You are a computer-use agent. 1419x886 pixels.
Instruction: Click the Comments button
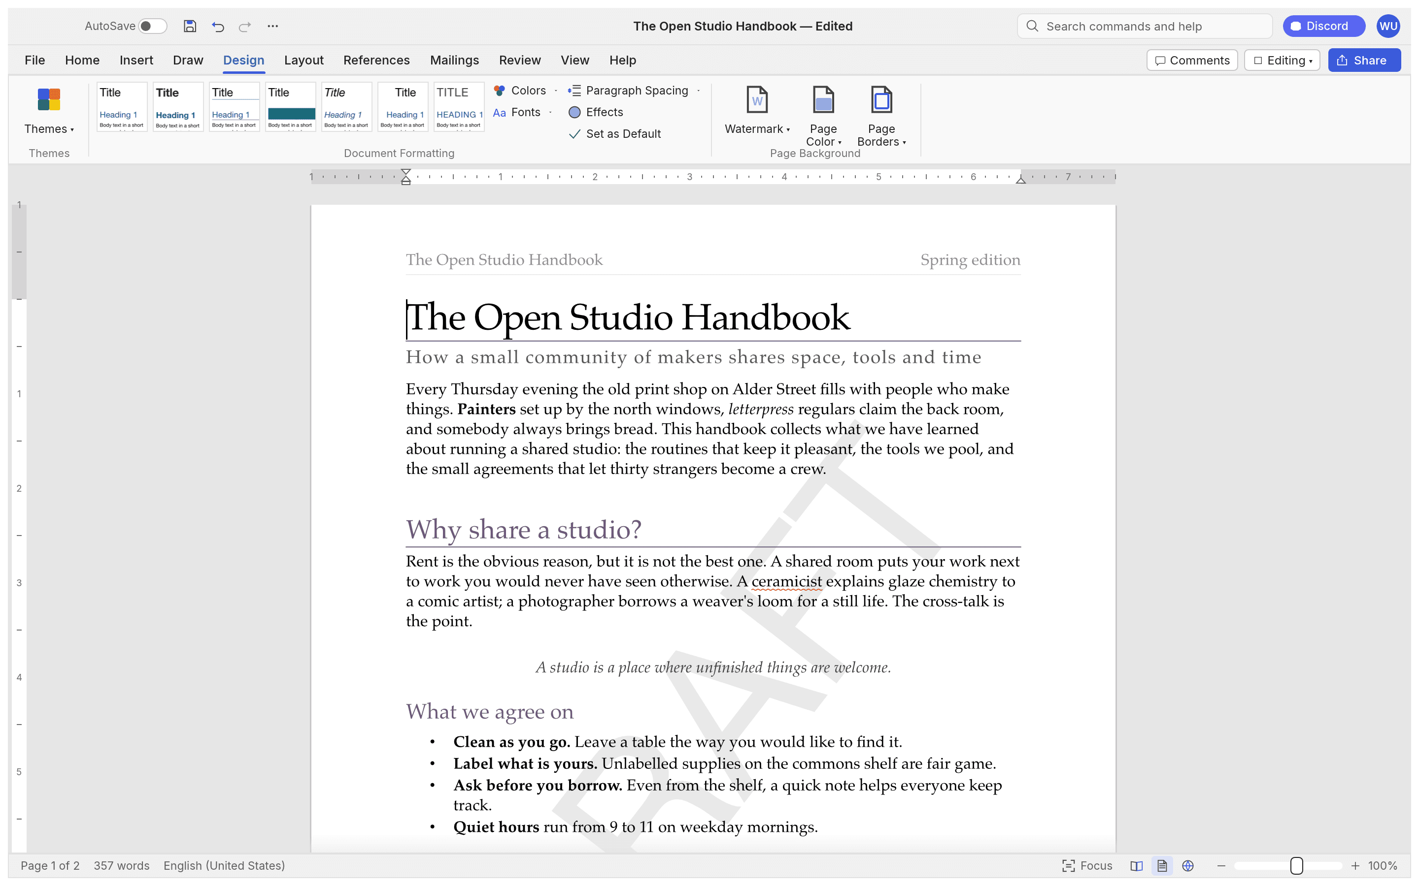[x=1192, y=61]
